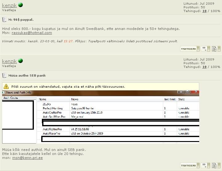
Task: Click AutoFighterPro row in the embedded screenshot
Action: click(x=52, y=129)
